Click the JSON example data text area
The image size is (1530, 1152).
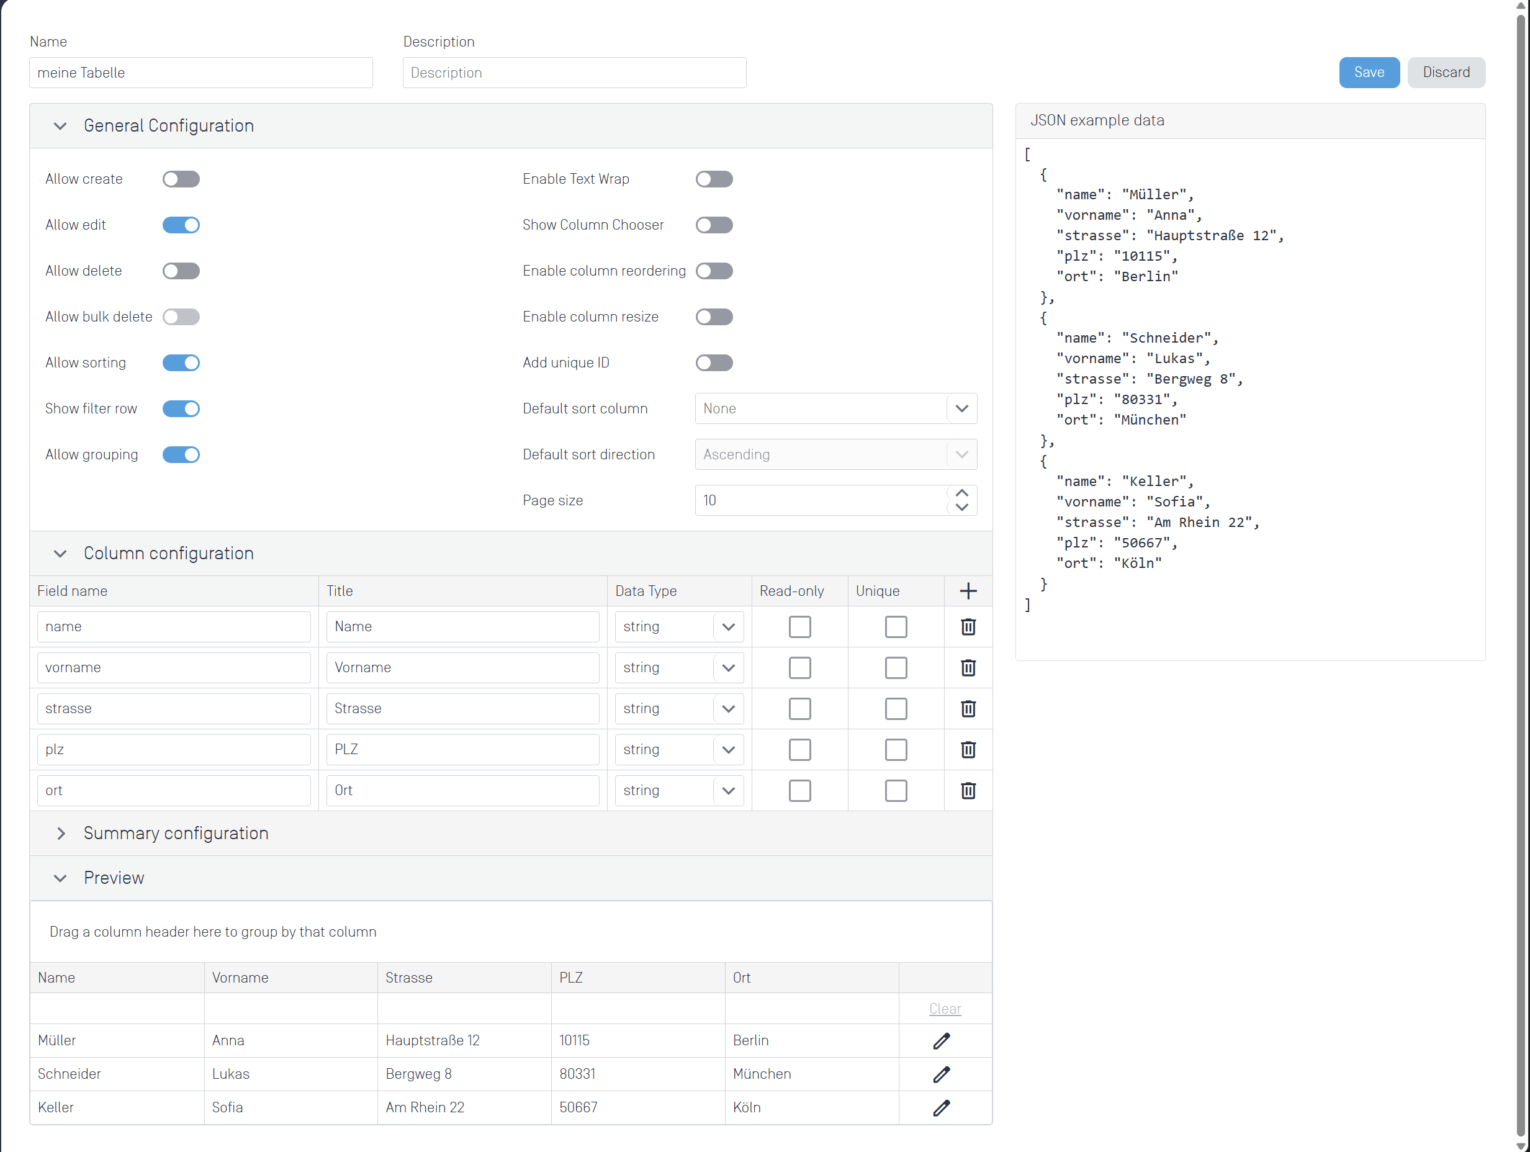click(1249, 399)
